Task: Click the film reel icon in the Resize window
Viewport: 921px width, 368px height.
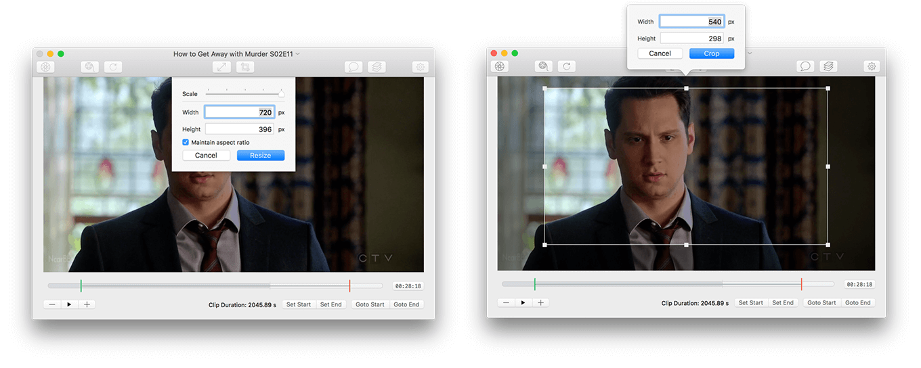Action: pos(90,67)
